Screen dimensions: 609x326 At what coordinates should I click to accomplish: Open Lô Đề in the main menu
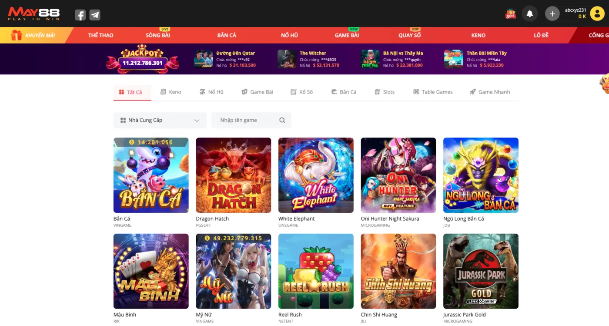pyautogui.click(x=541, y=35)
